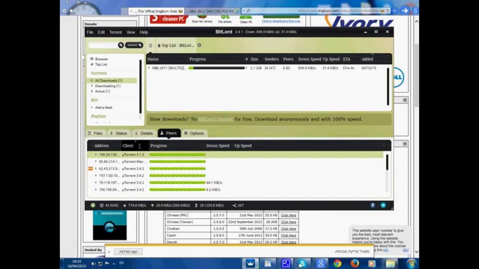Switch to the Options tab
Viewport: 479px width, 269px height.
(194, 133)
